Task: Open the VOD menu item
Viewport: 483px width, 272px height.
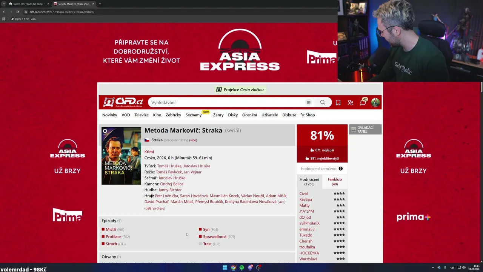Action: 126,115
